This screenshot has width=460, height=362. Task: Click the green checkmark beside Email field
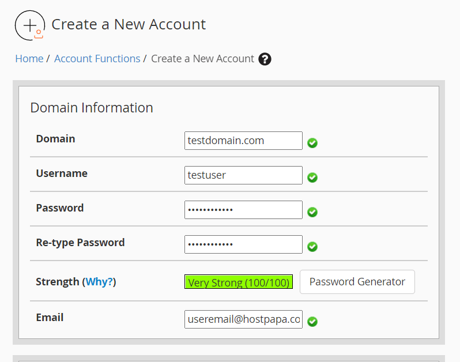pyautogui.click(x=312, y=322)
